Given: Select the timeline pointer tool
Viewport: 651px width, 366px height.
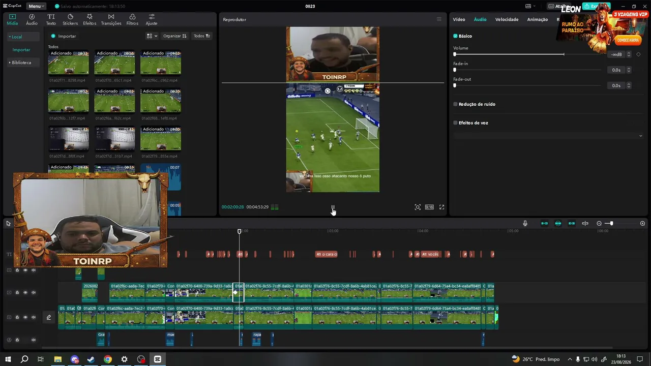Looking at the screenshot, I should 8,223.
